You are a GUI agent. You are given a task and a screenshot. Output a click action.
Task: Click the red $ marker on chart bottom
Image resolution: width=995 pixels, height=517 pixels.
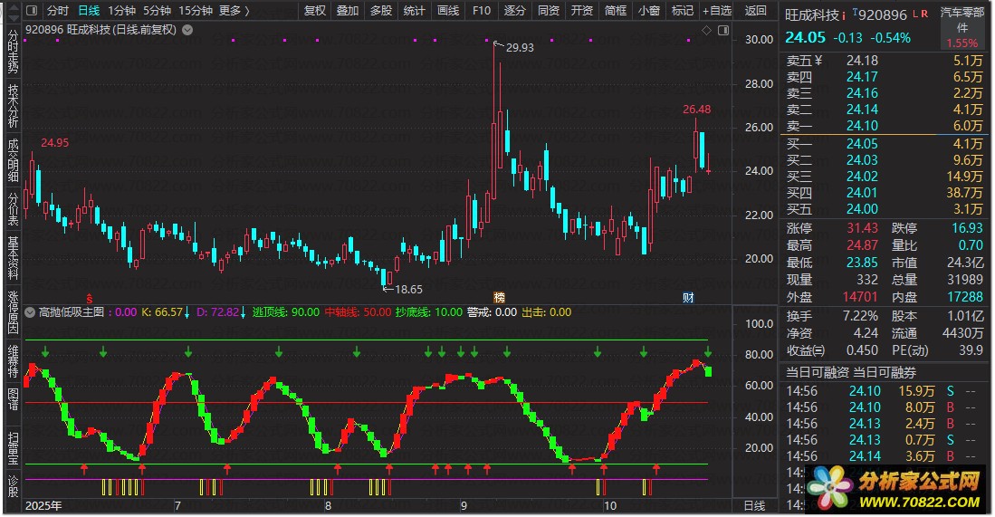tap(90, 298)
